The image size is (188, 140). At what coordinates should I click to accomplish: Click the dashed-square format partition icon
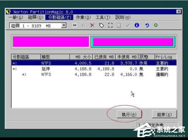click(110, 25)
